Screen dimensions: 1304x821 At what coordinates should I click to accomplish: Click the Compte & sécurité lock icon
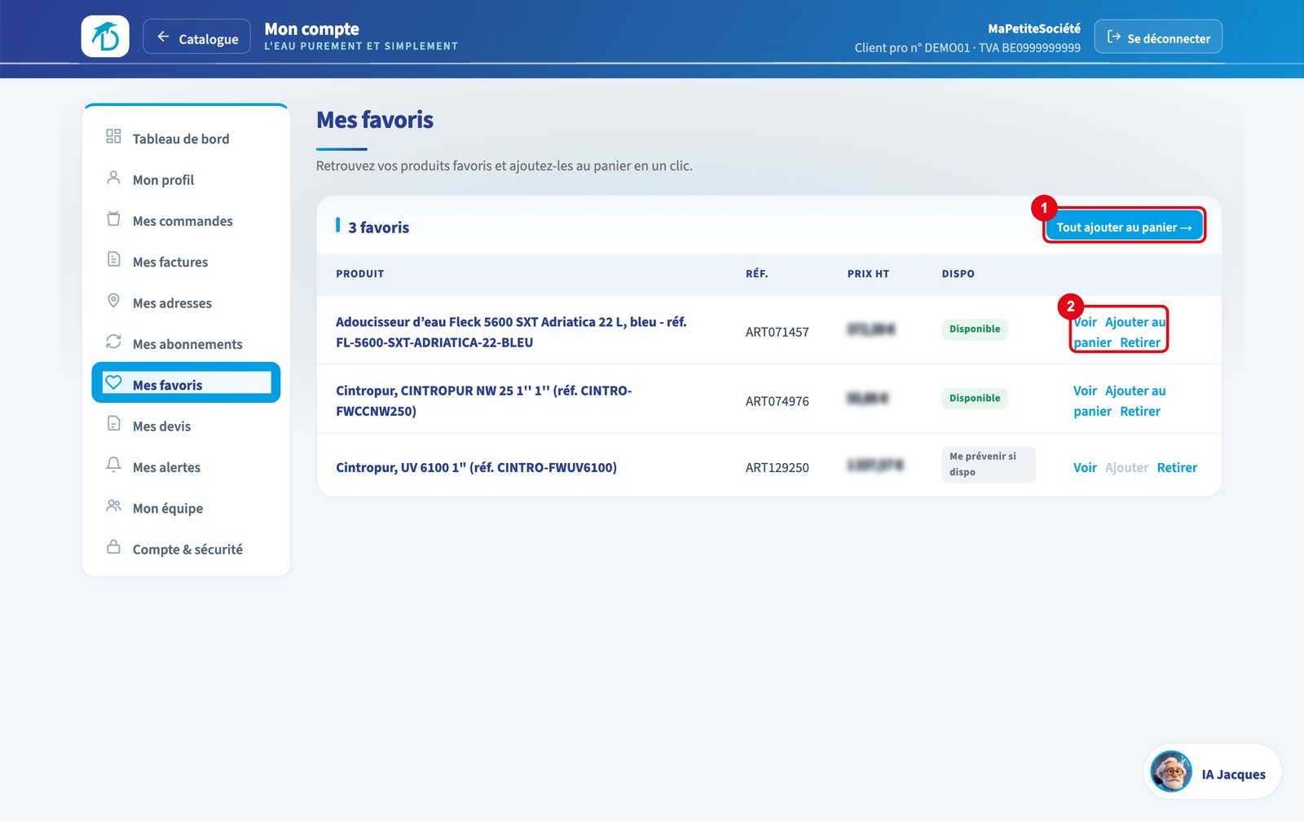pos(113,547)
